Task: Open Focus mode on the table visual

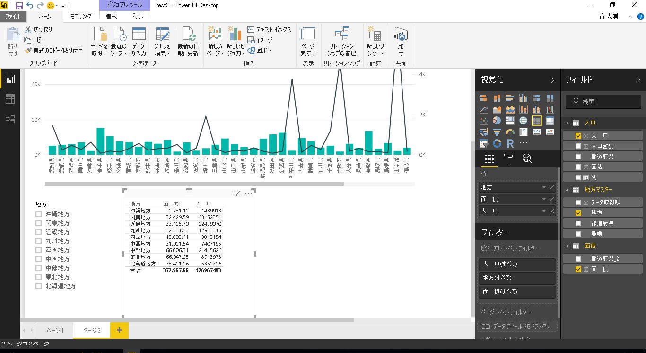Action: (x=237, y=194)
